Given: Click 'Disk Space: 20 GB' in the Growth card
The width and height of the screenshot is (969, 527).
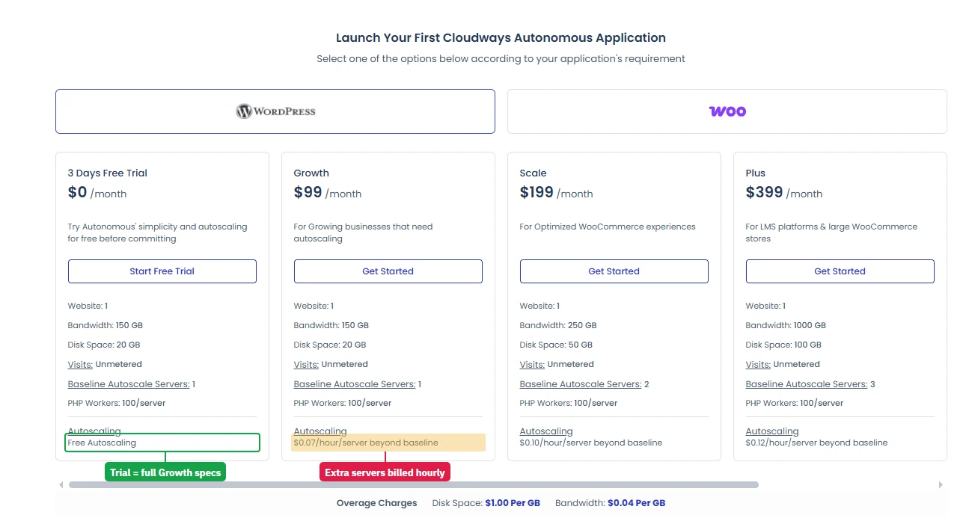Looking at the screenshot, I should [330, 345].
